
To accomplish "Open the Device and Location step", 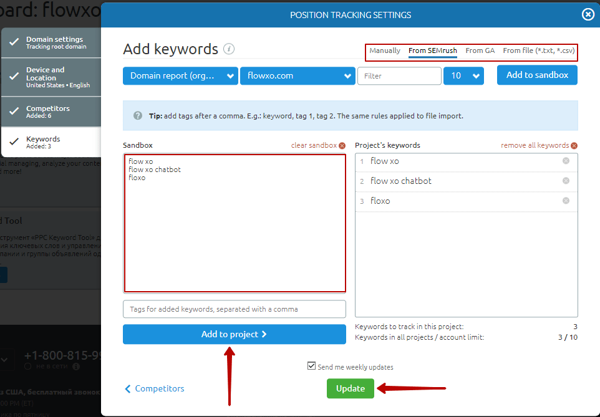I will [51, 77].
